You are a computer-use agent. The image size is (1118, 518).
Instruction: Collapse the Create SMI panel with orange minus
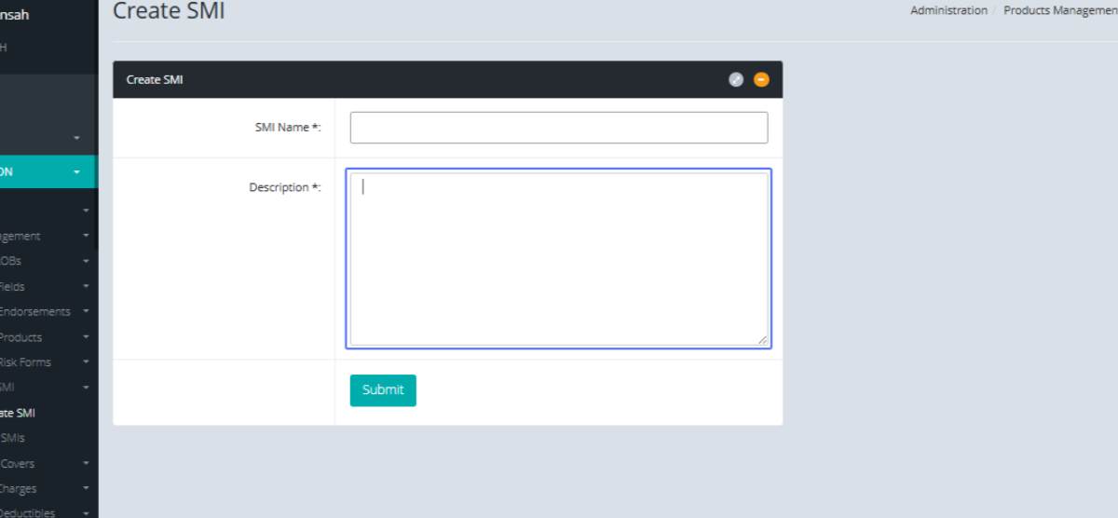761,80
